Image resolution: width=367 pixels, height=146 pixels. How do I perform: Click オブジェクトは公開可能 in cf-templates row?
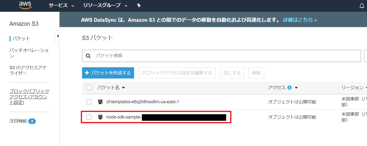click(x=292, y=102)
